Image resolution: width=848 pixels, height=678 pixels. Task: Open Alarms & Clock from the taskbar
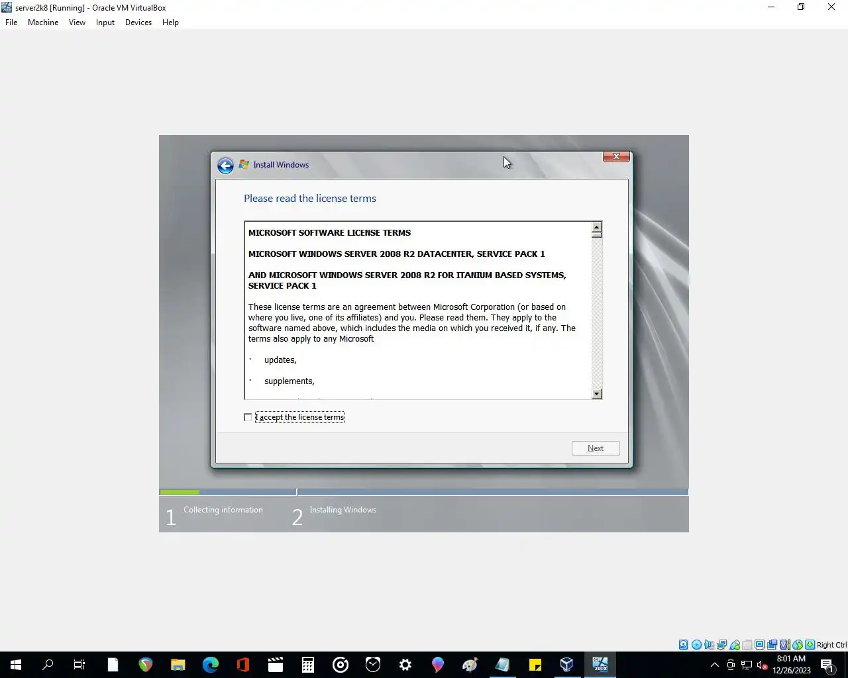pos(373,665)
